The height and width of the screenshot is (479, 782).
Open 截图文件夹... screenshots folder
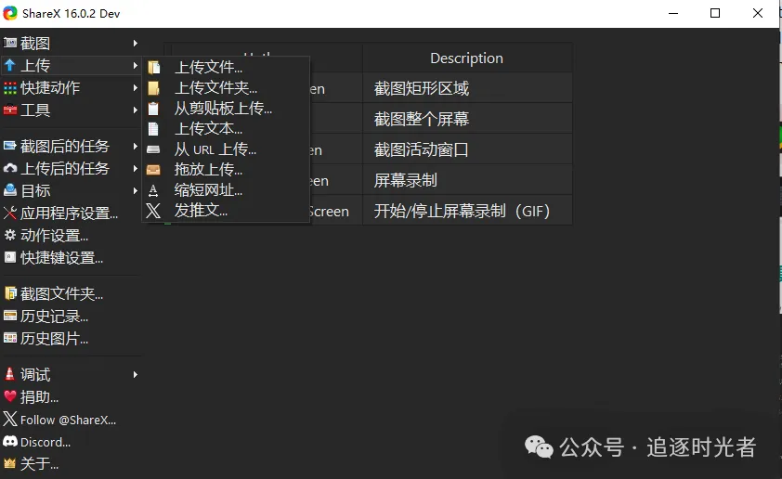tap(62, 293)
